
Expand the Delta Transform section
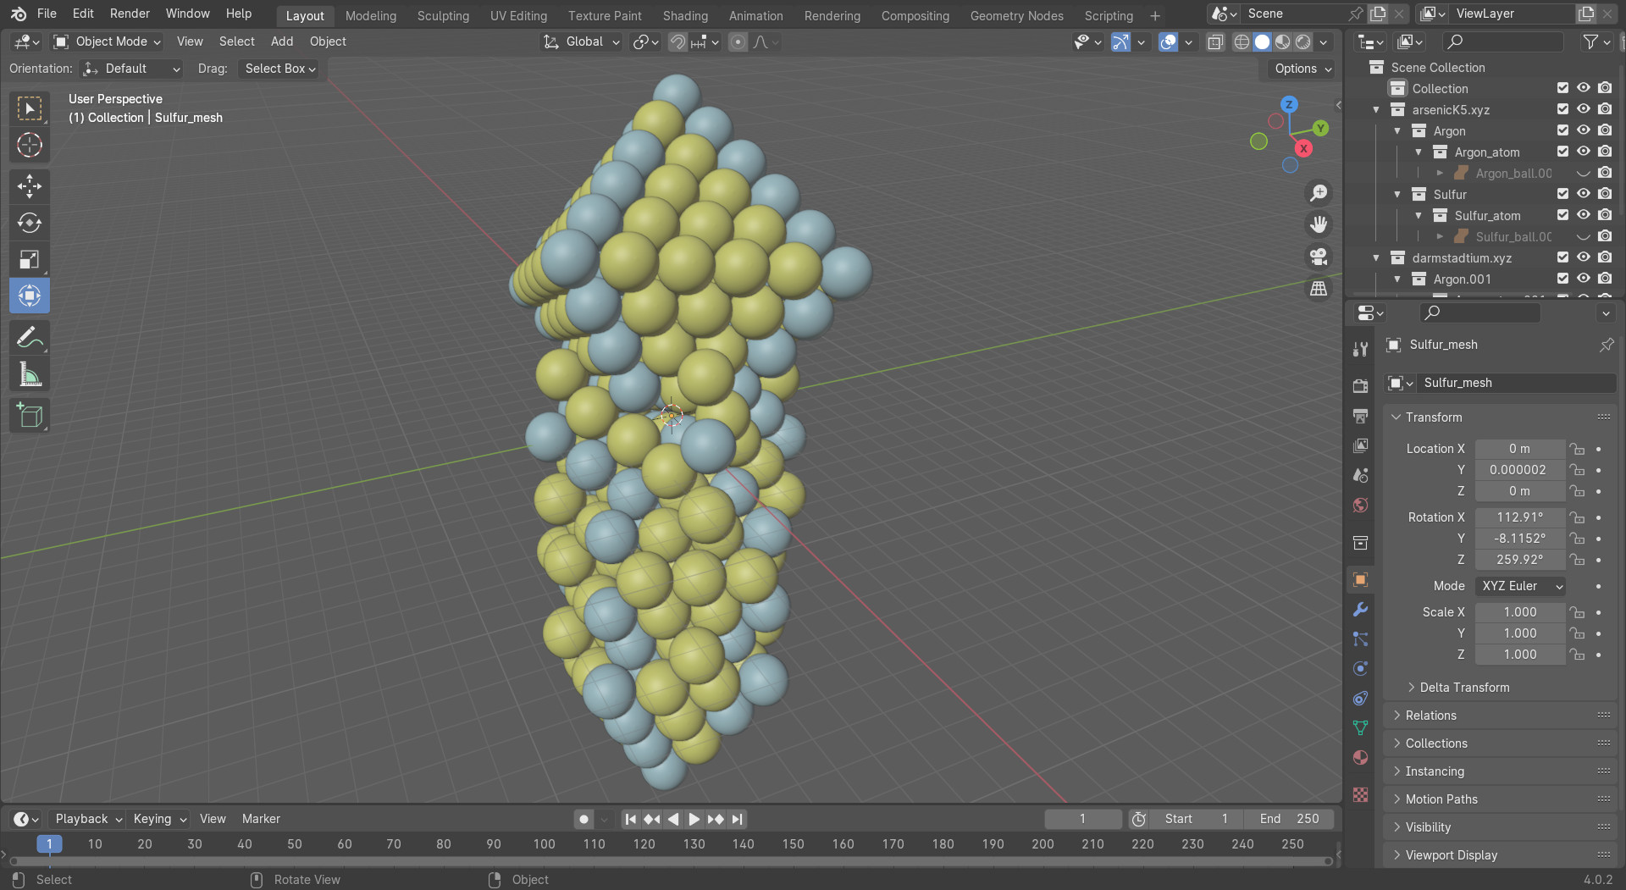tap(1464, 688)
